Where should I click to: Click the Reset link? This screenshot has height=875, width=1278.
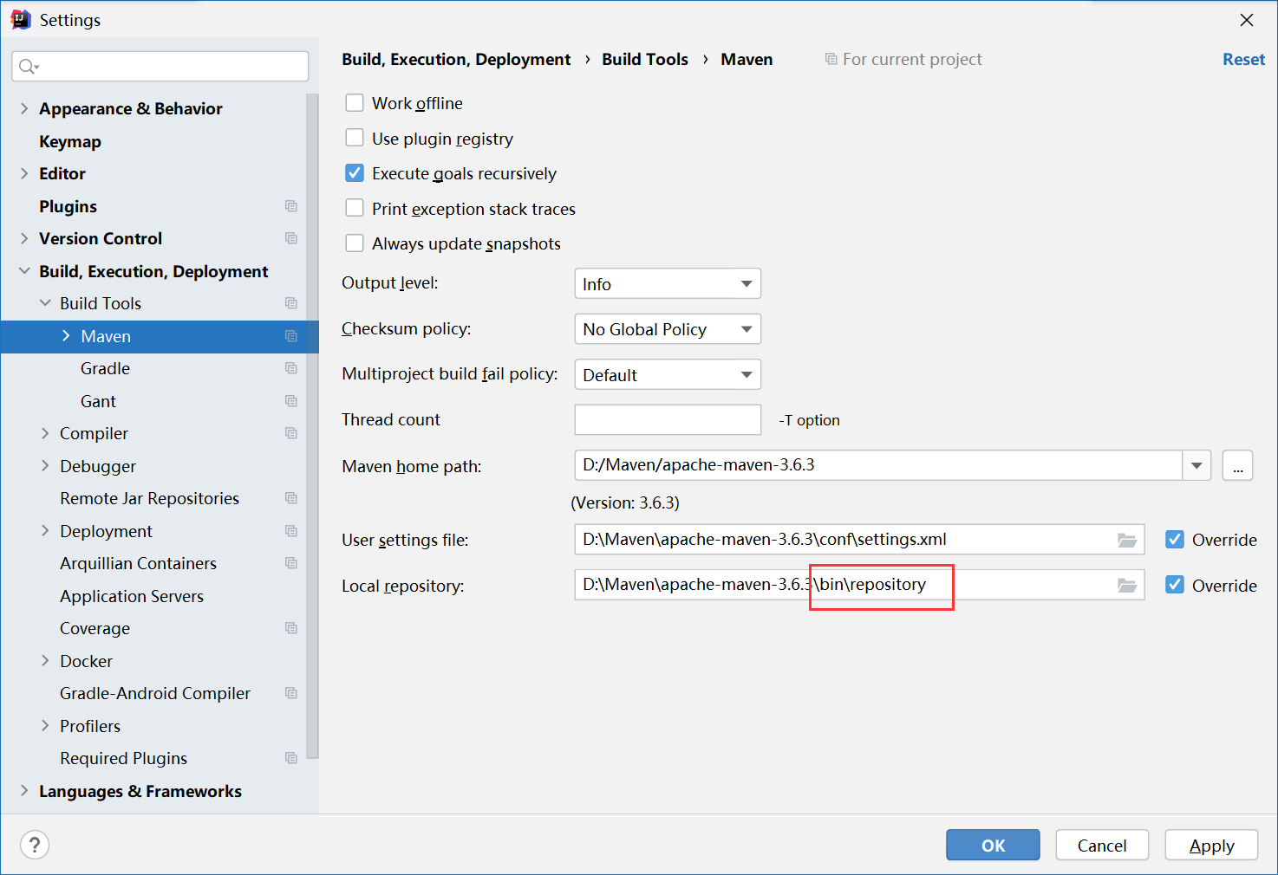[1243, 59]
